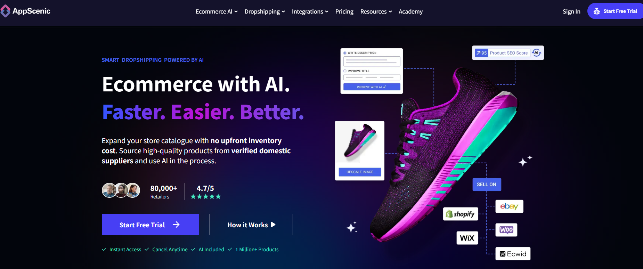Screen dimensions: 643x269
Task: Click the WooCommerce logo badge
Action: point(506,230)
